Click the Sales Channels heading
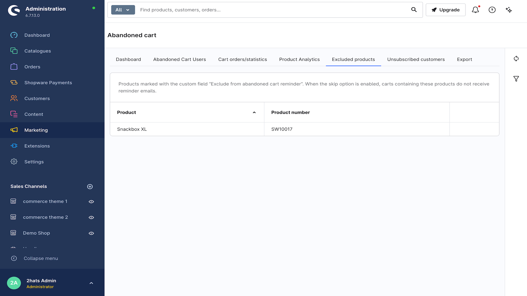The height and width of the screenshot is (296, 527). (29, 186)
